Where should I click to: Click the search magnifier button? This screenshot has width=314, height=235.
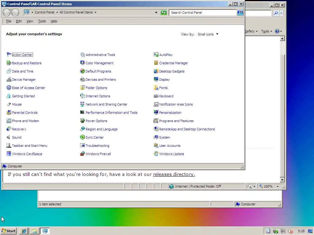[240, 12]
